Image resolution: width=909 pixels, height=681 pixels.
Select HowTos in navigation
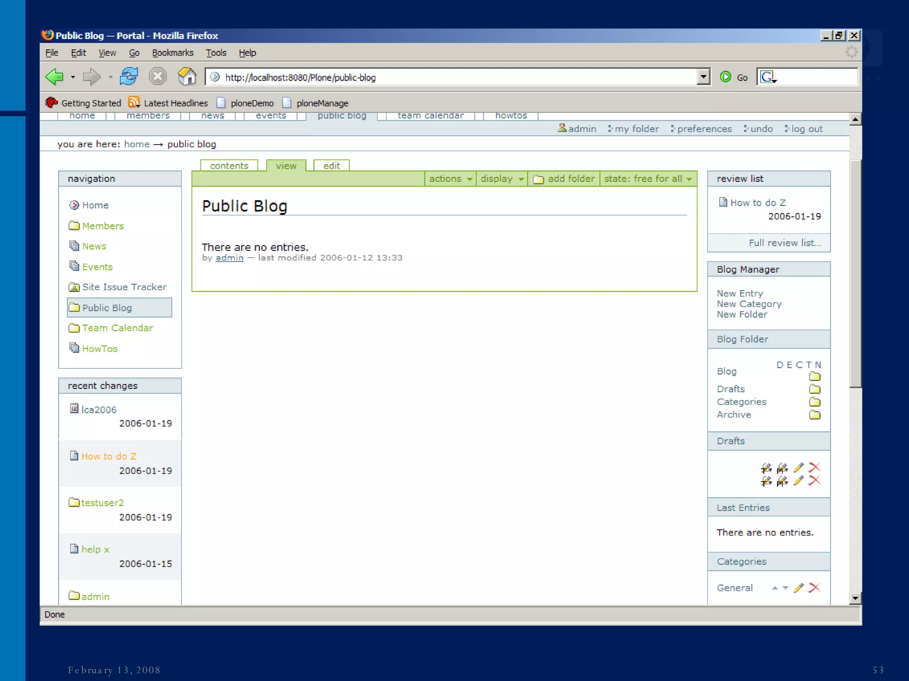(x=100, y=348)
